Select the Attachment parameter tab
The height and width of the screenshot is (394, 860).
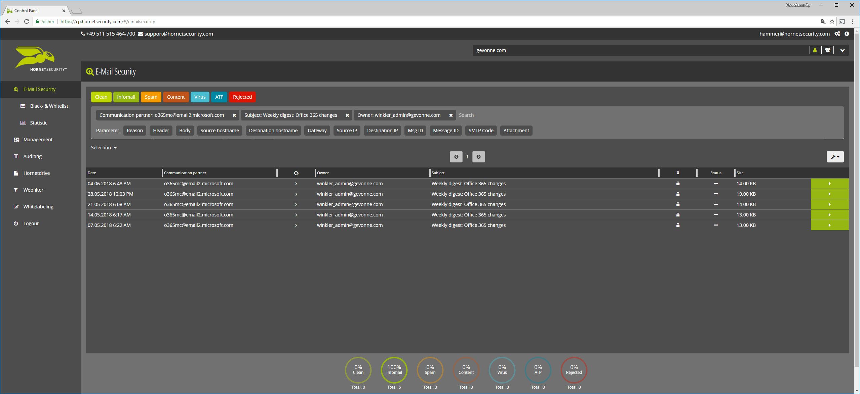pos(515,130)
